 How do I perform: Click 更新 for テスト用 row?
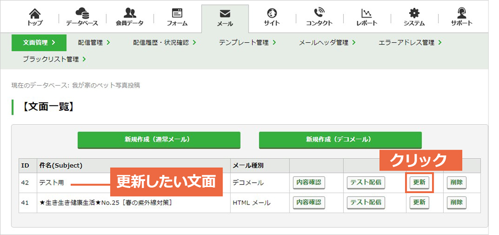click(x=419, y=183)
